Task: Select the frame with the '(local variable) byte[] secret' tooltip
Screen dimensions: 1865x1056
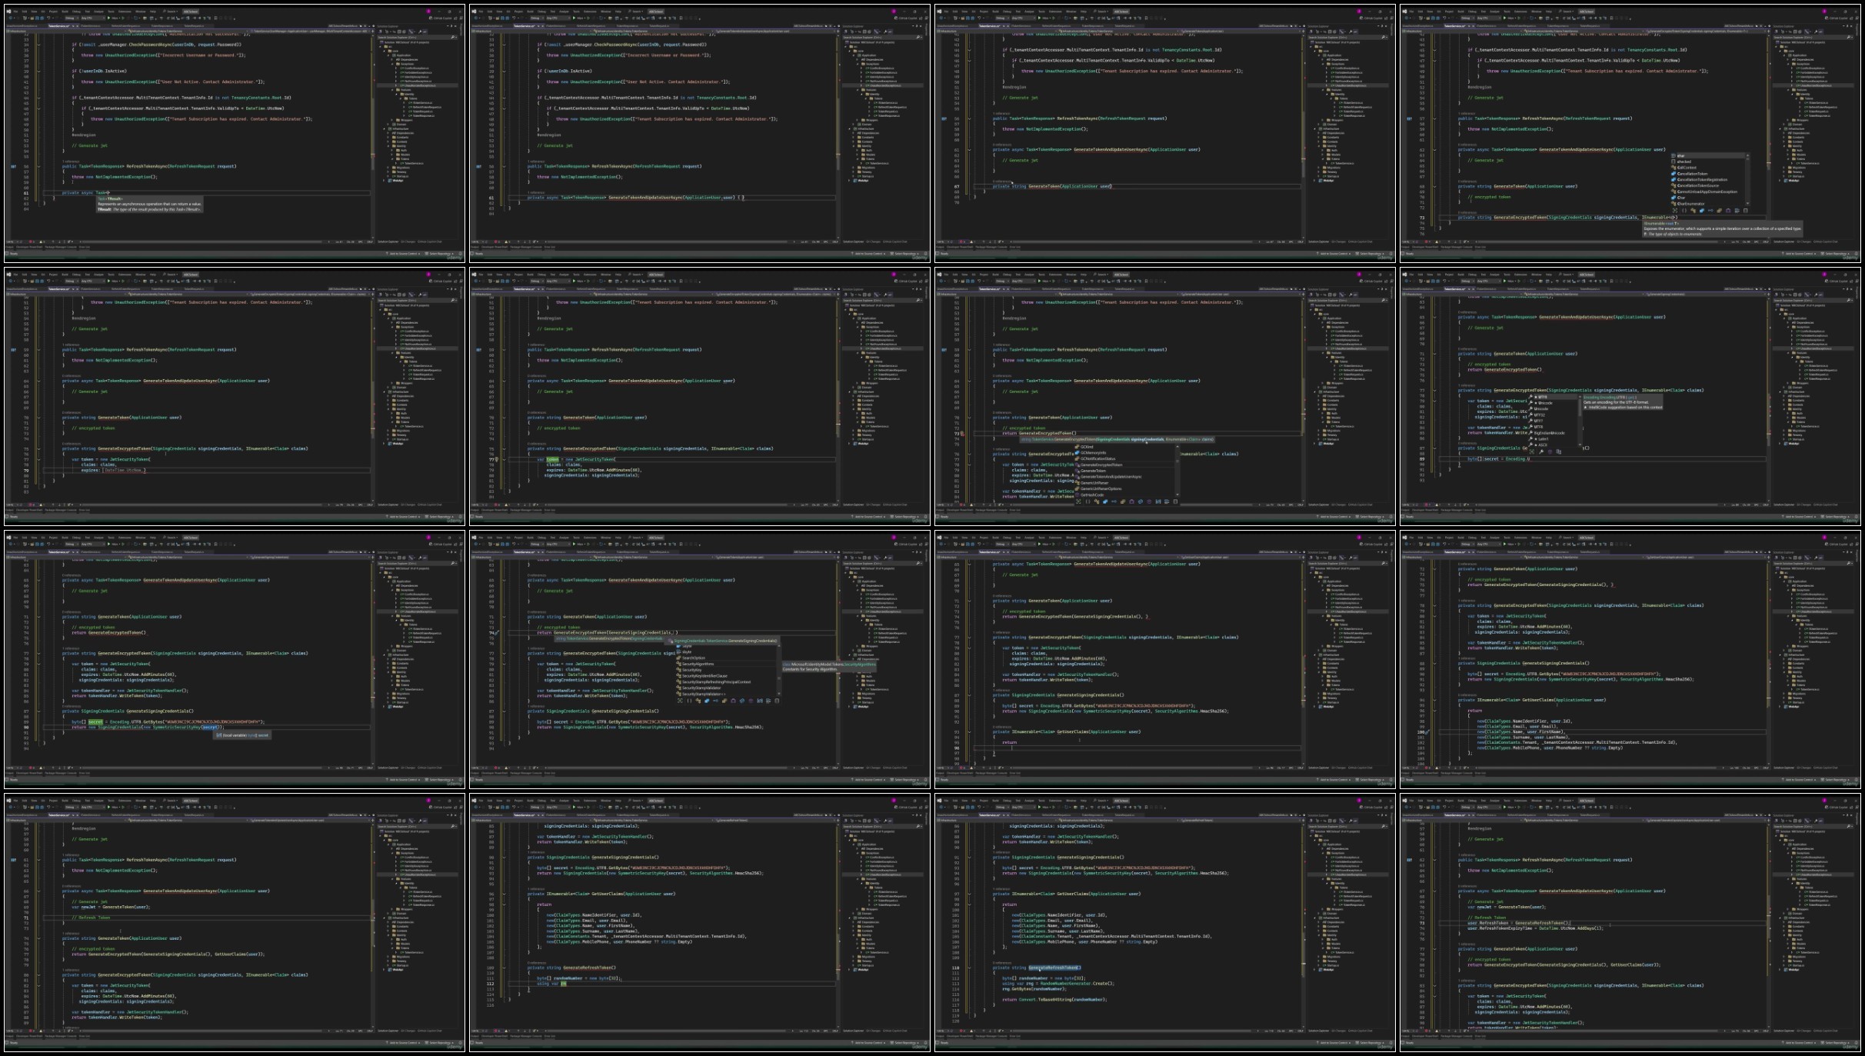Action: tap(235, 660)
